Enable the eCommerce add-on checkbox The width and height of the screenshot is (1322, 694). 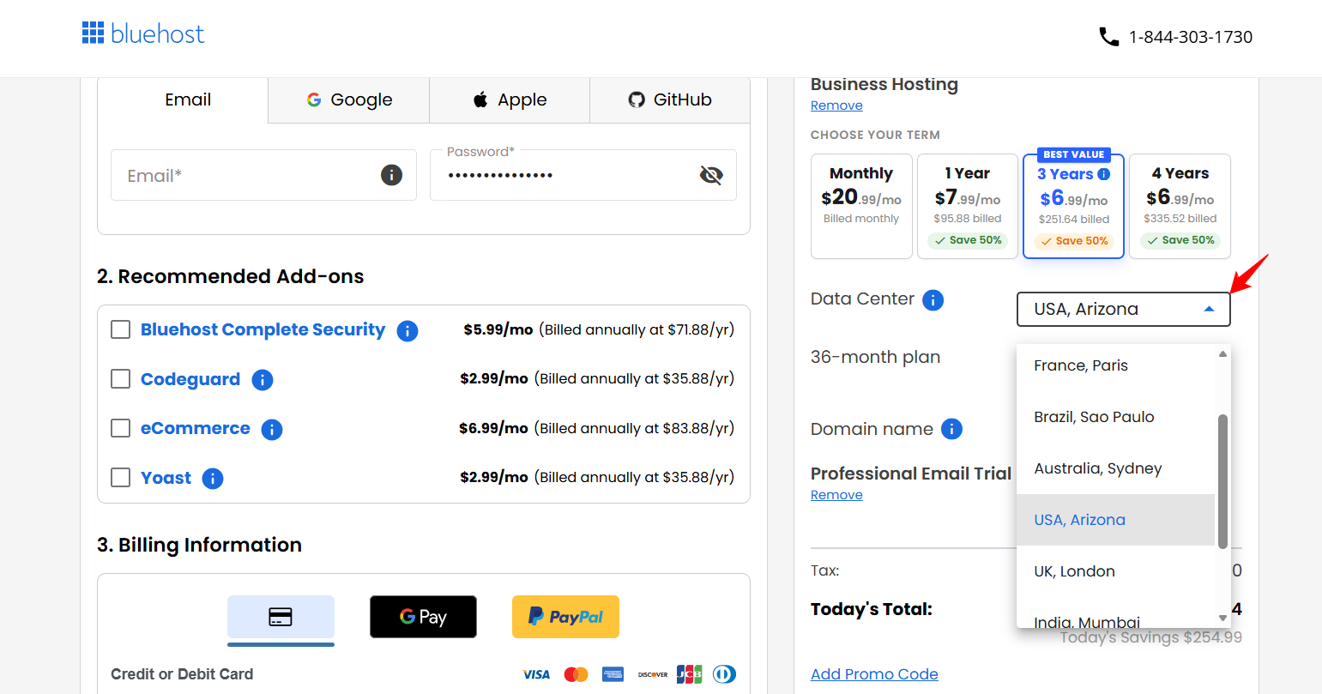pos(121,428)
